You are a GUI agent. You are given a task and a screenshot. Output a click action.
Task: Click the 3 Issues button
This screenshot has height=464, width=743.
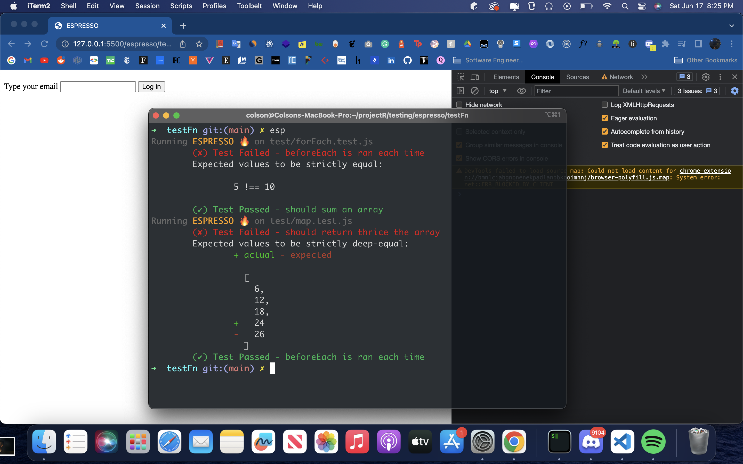697,91
